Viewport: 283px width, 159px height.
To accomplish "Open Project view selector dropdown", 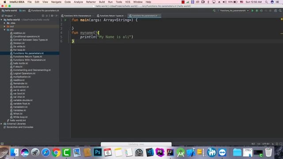I will click(9, 16).
